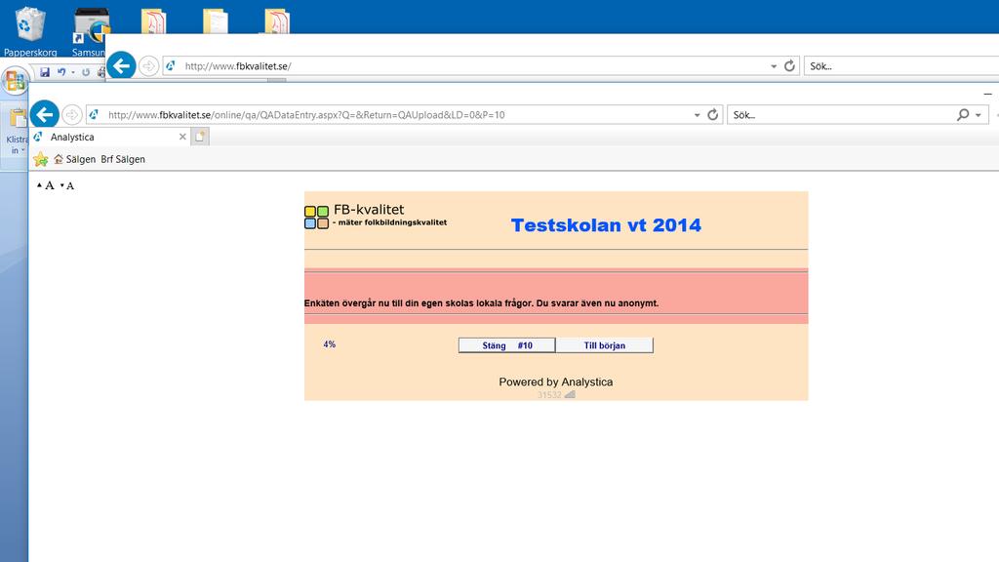999x562 pixels.
Task: Click forward arrow in the front browser window
Action: pyautogui.click(x=72, y=115)
